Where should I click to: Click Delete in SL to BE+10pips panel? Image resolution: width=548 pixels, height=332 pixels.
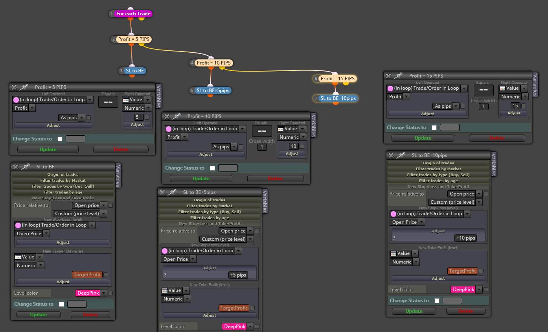tap(466, 311)
